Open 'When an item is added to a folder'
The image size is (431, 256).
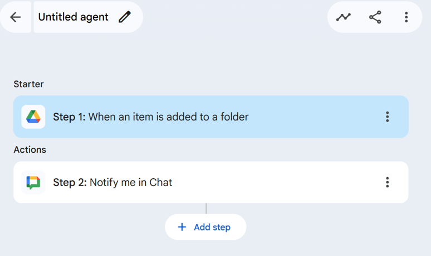(x=168, y=117)
